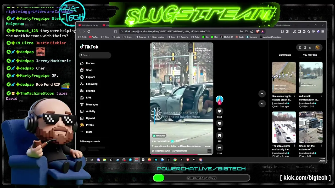Click the TikTok logo
The image size is (335, 188).
click(x=89, y=47)
